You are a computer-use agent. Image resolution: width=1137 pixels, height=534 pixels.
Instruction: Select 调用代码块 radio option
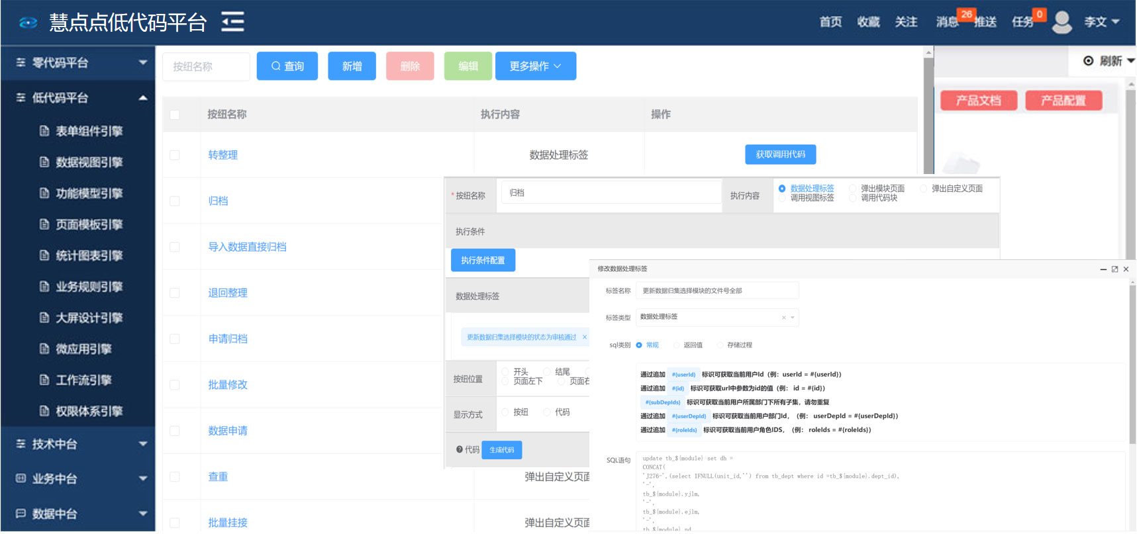tap(853, 198)
